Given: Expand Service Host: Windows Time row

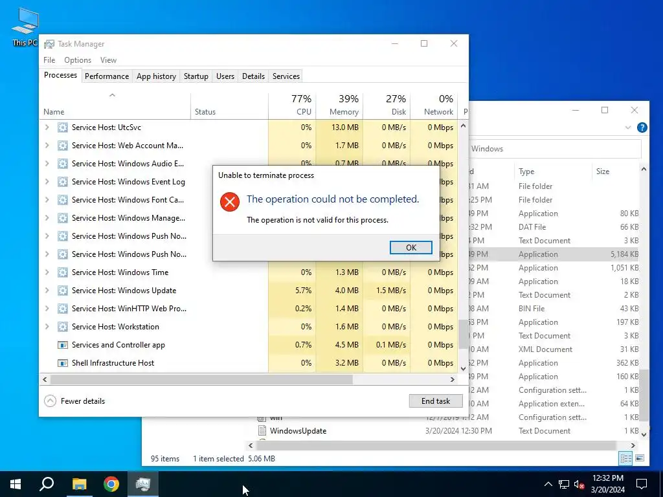Looking at the screenshot, I should click(x=47, y=272).
